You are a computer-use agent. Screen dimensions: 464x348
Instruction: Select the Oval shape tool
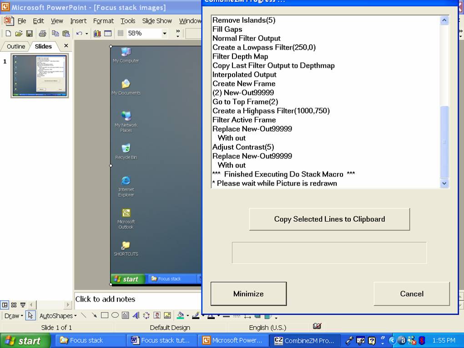pos(115,315)
